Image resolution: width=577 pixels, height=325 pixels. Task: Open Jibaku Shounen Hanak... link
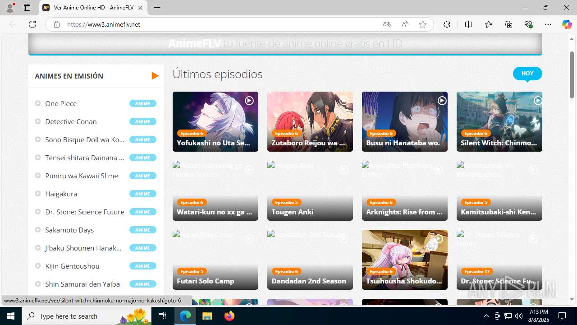pos(83,248)
